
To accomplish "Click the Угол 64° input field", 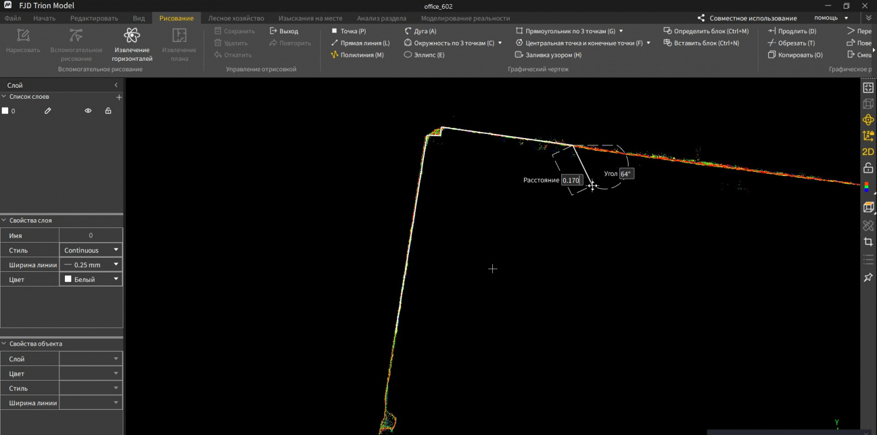I will pyautogui.click(x=627, y=174).
